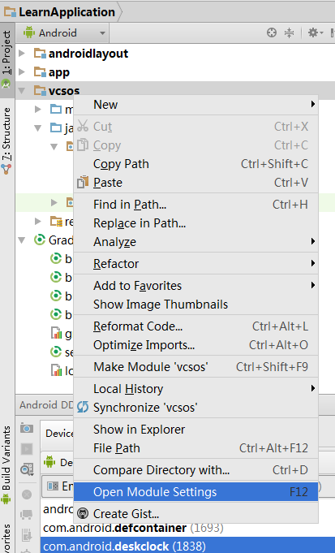Image resolution: width=335 pixels, height=553 pixels.
Task: Open the 7: Structure side panel
Action: [x=6, y=141]
